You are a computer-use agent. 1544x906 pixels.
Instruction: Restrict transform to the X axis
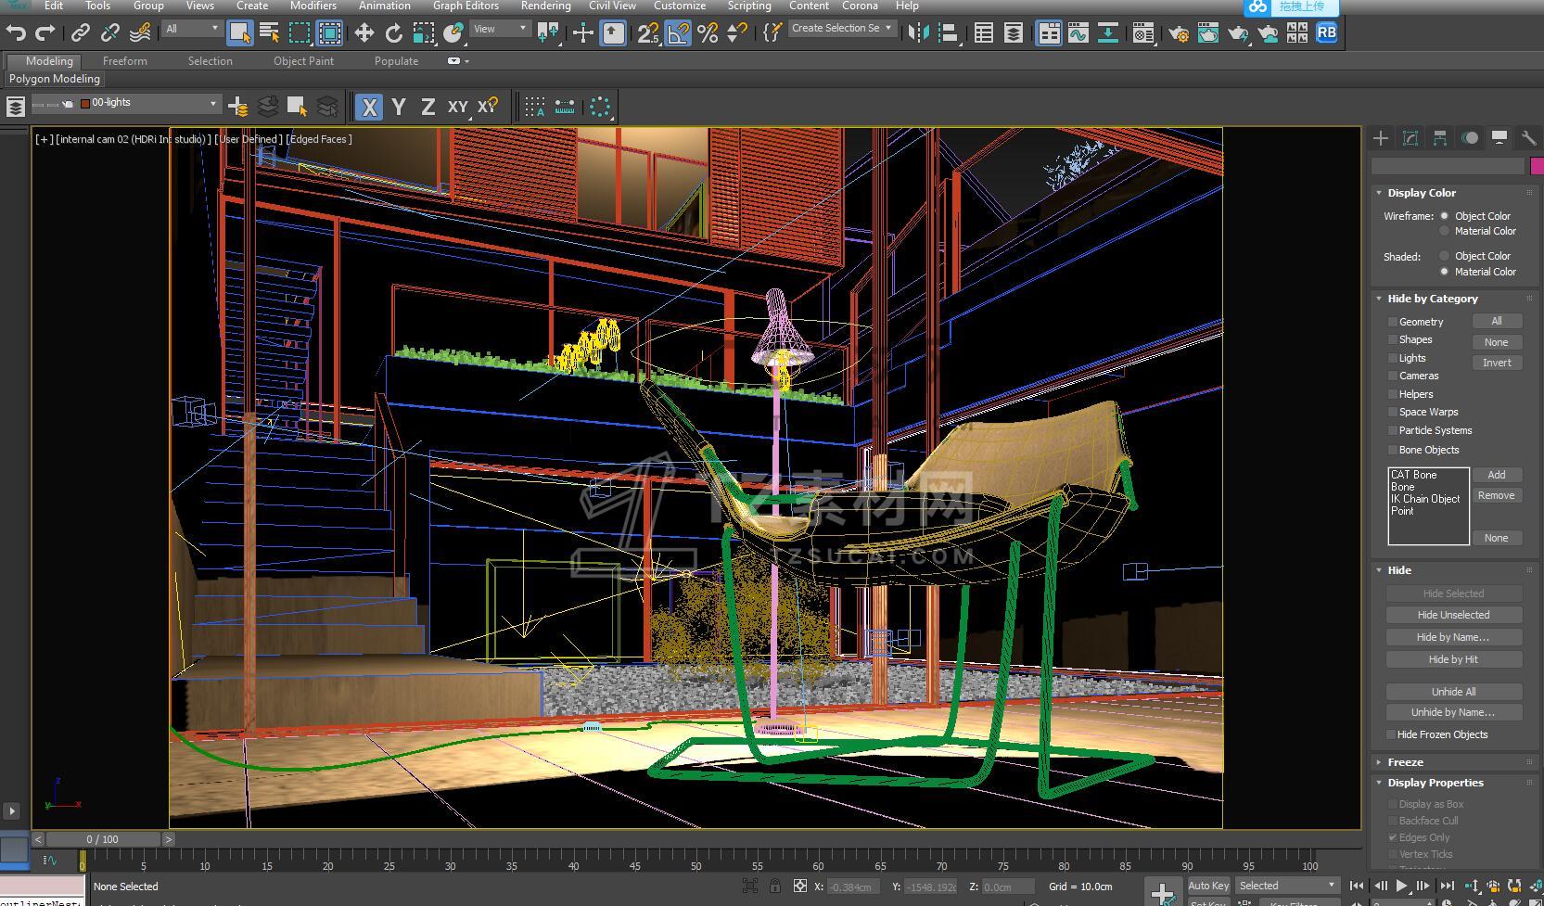coord(368,107)
